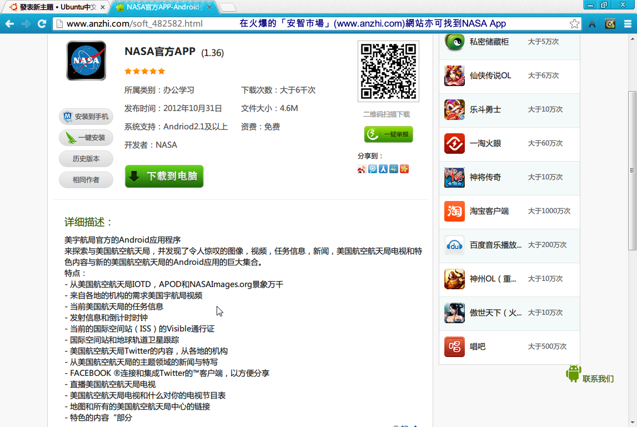The width and height of the screenshot is (637, 427).
Task: Click the page vertical scrollbar thumb
Action: point(632,170)
